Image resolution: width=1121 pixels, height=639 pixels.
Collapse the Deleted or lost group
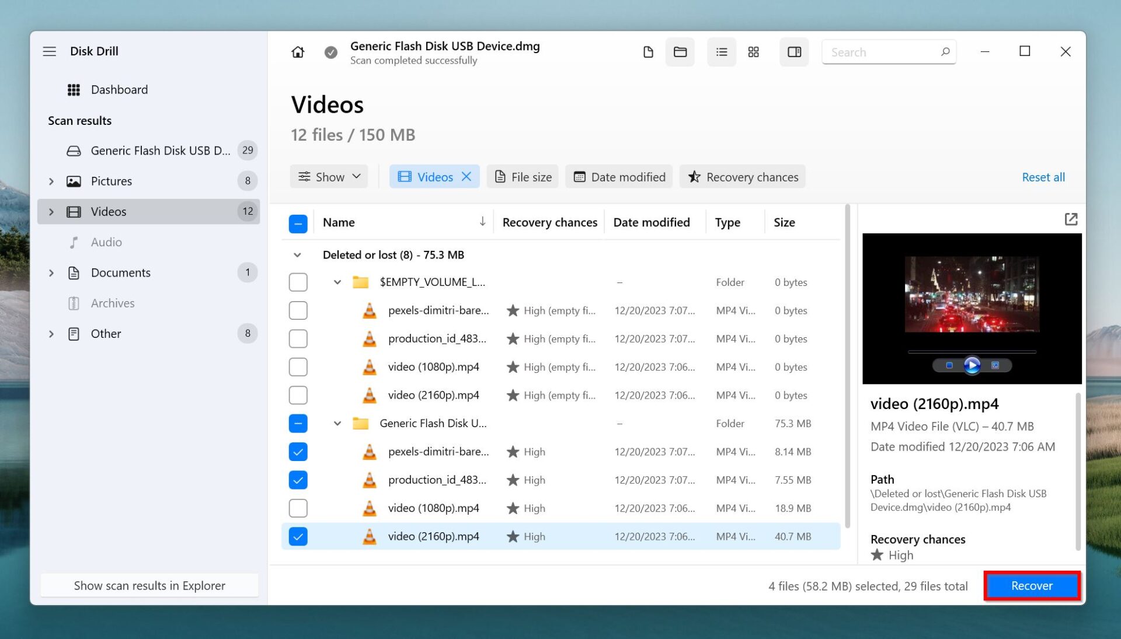(298, 254)
